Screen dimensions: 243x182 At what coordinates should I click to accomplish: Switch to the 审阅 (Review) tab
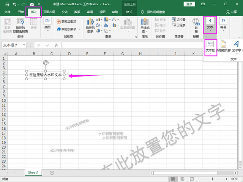(90, 12)
